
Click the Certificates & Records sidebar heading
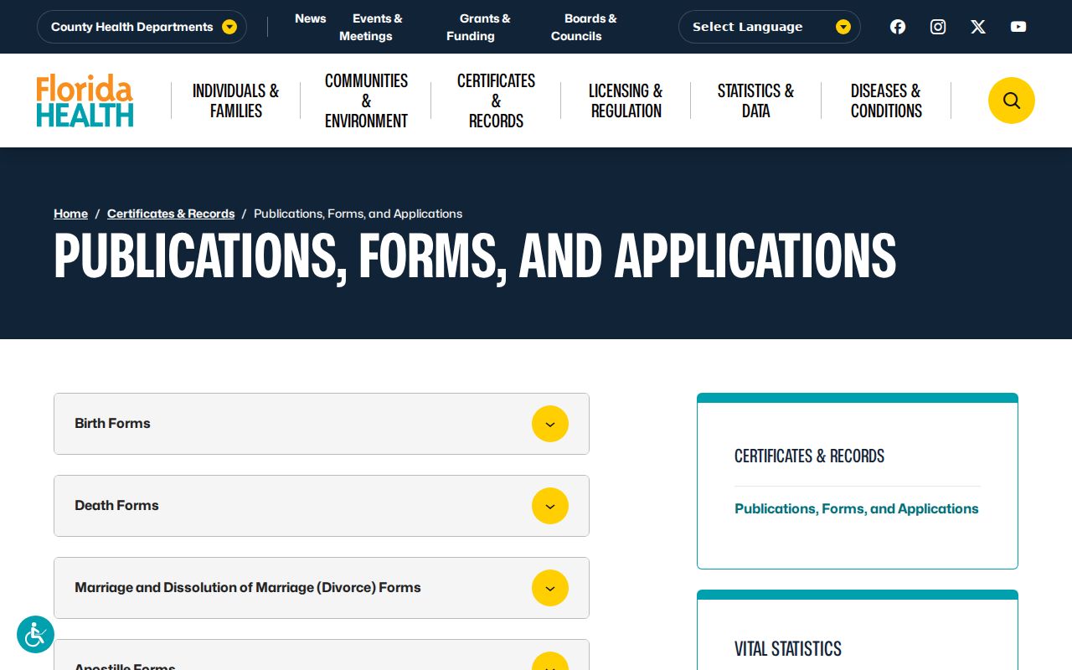[810, 456]
